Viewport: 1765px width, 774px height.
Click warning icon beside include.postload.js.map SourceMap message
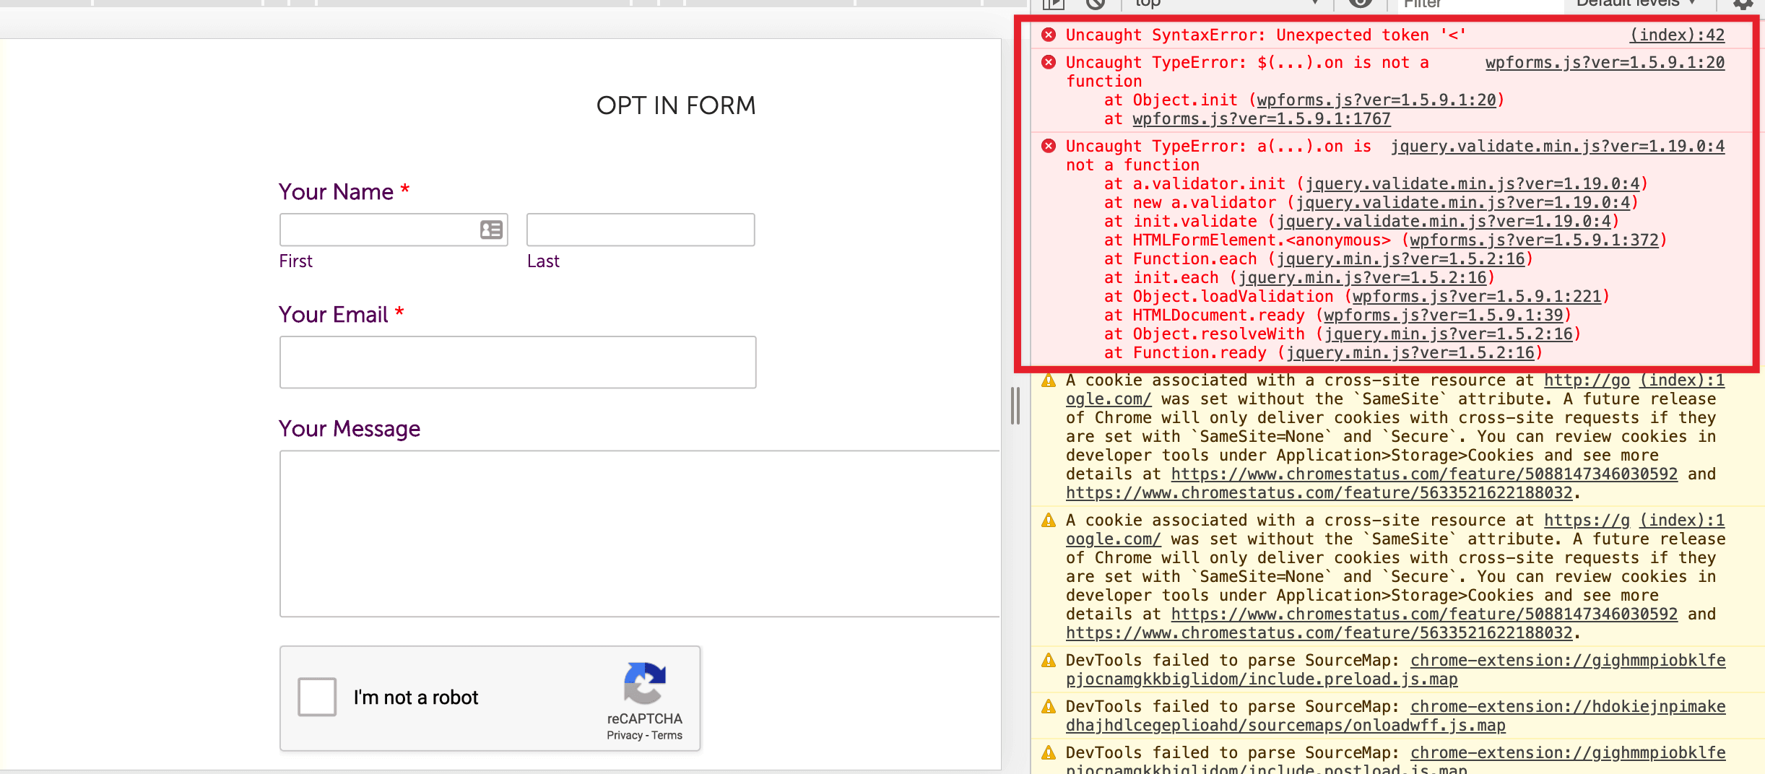pyautogui.click(x=1049, y=753)
